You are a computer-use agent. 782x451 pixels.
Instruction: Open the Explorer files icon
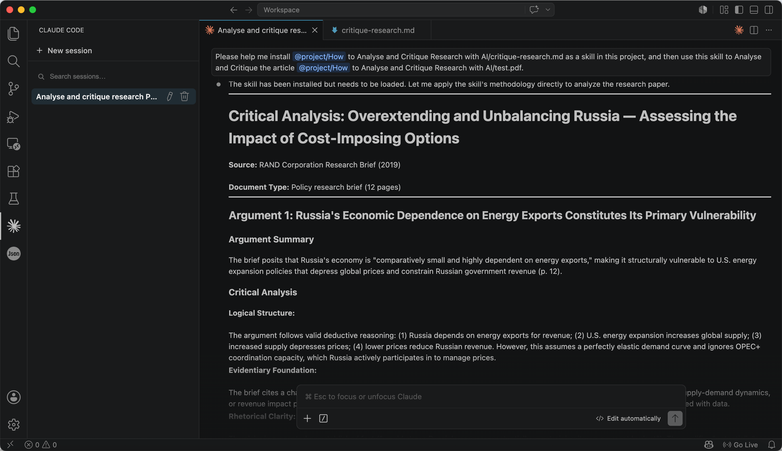(13, 33)
